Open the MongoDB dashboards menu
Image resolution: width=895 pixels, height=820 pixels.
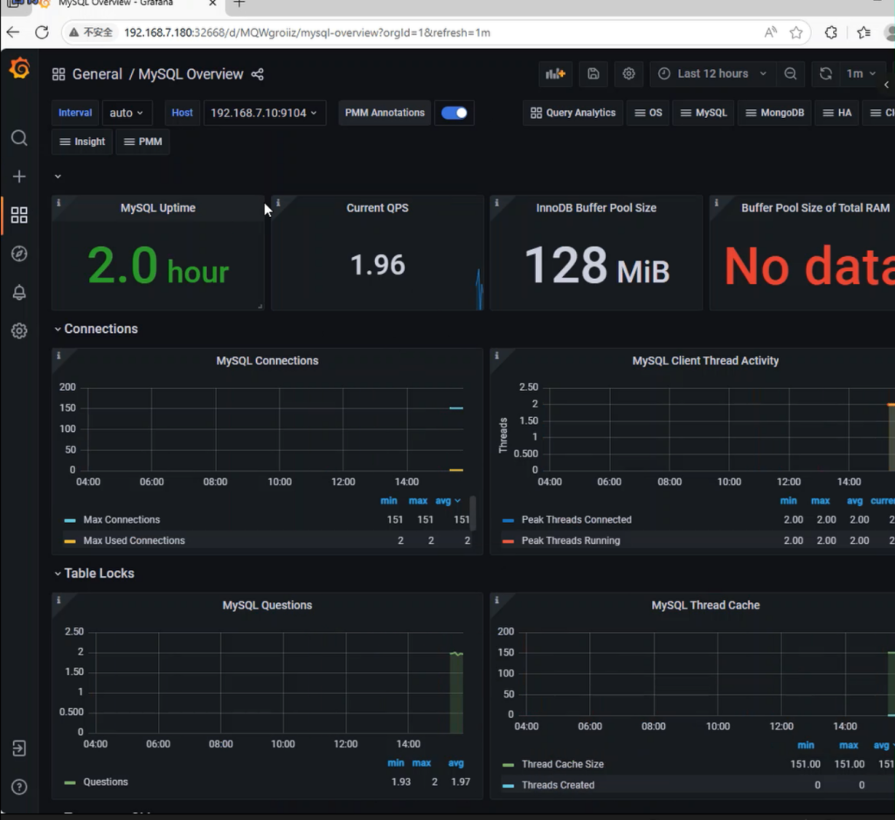point(774,113)
